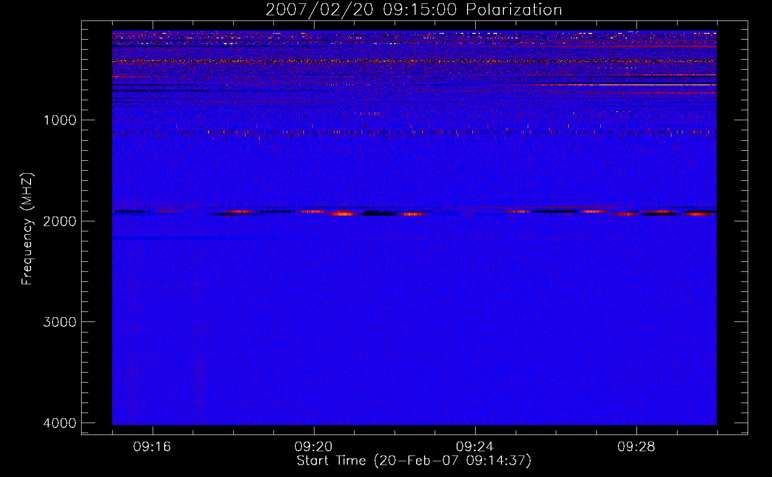Screen dimensions: 772x477
Task: Click the plot title '2007/02/20 09:15:00 Polarization'
Action: click(x=414, y=10)
